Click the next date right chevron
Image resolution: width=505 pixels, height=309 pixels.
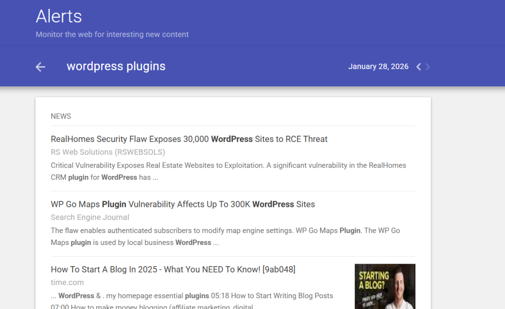point(428,67)
